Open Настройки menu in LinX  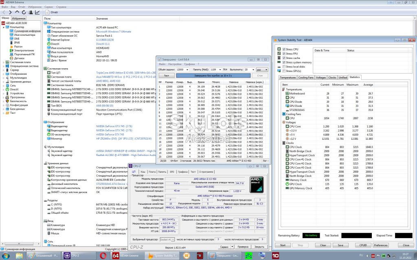pos(175,64)
